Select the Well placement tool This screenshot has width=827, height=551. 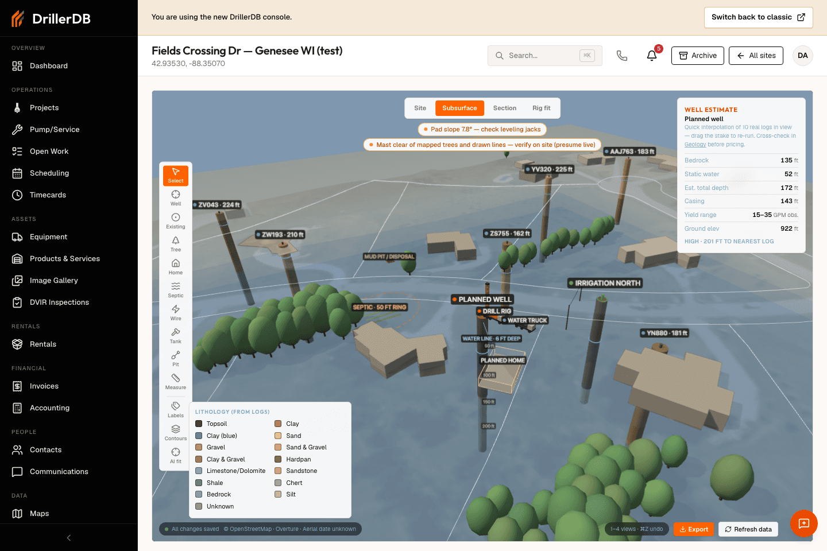(x=176, y=199)
